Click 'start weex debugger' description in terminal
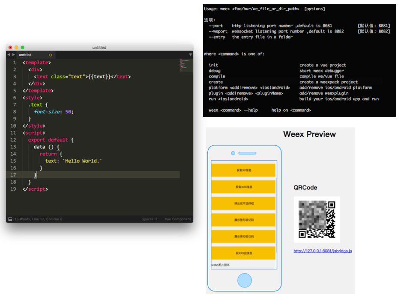 [321, 71]
